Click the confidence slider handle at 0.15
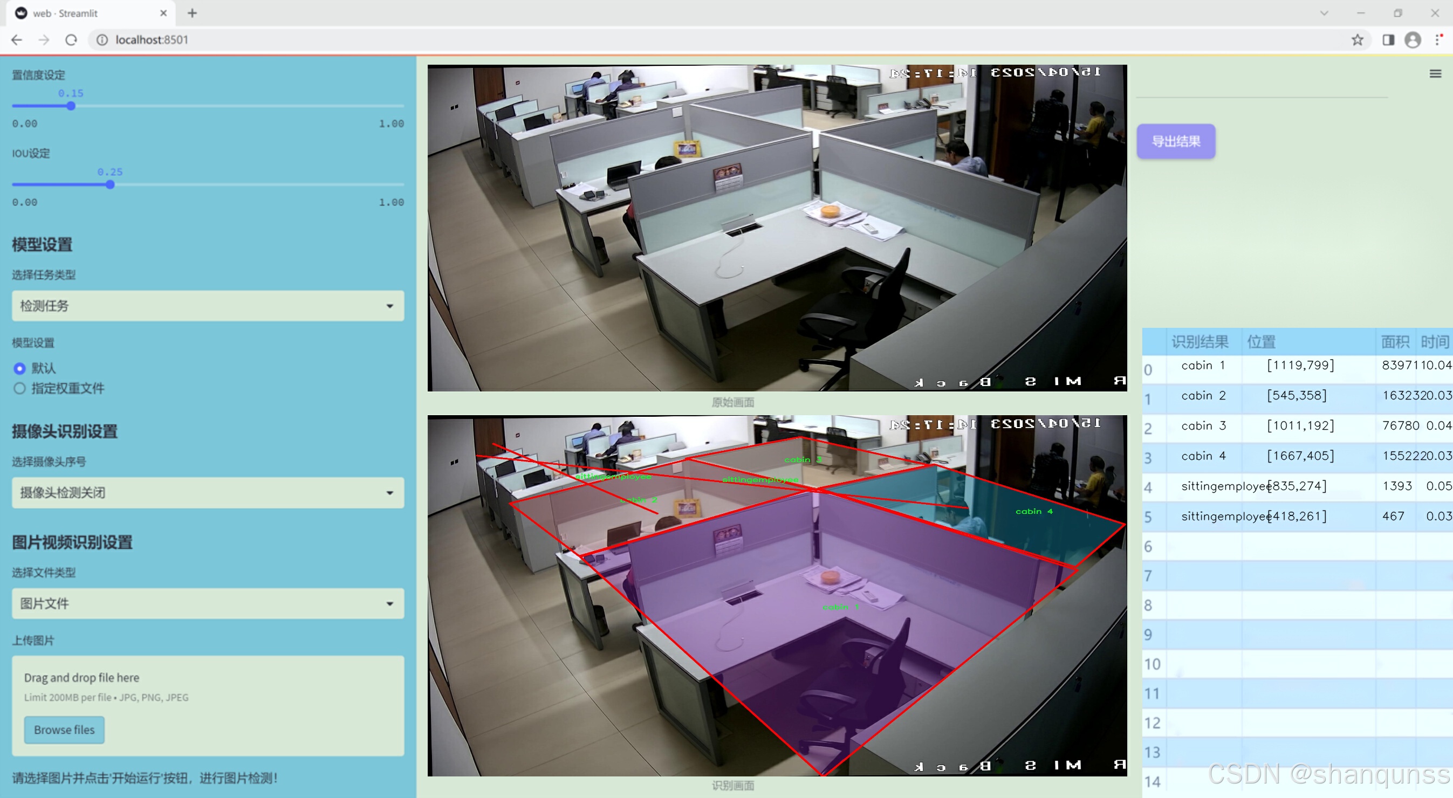The height and width of the screenshot is (798, 1453). 71,106
